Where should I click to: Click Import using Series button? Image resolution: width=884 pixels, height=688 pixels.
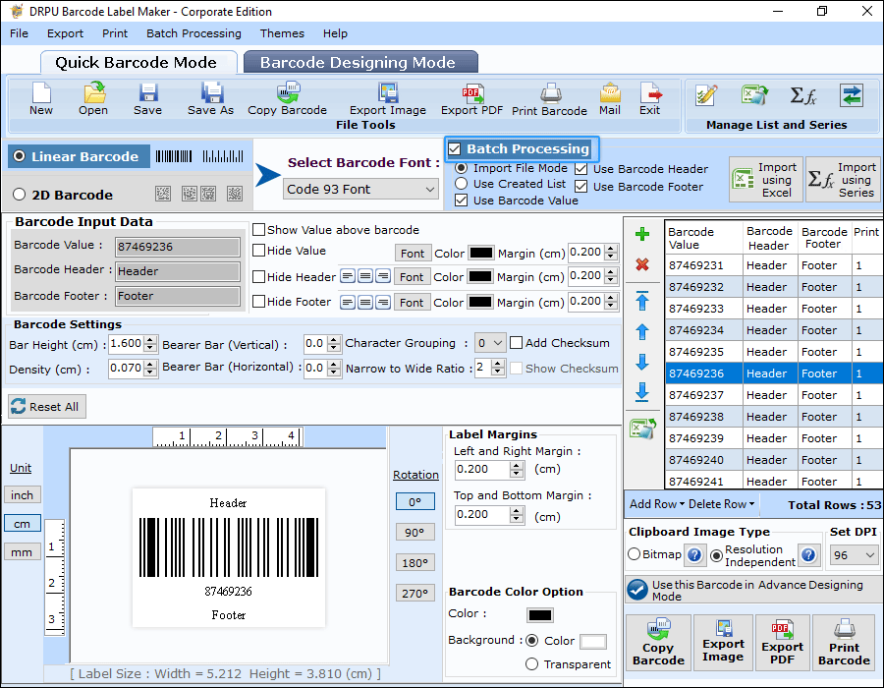pyautogui.click(x=843, y=180)
